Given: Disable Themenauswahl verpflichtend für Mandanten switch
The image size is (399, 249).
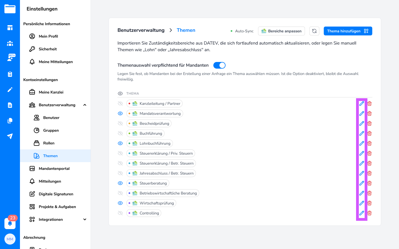Looking at the screenshot, I should (219, 65).
